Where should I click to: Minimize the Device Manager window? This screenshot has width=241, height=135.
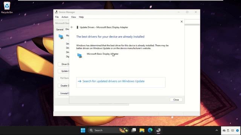[178, 12]
